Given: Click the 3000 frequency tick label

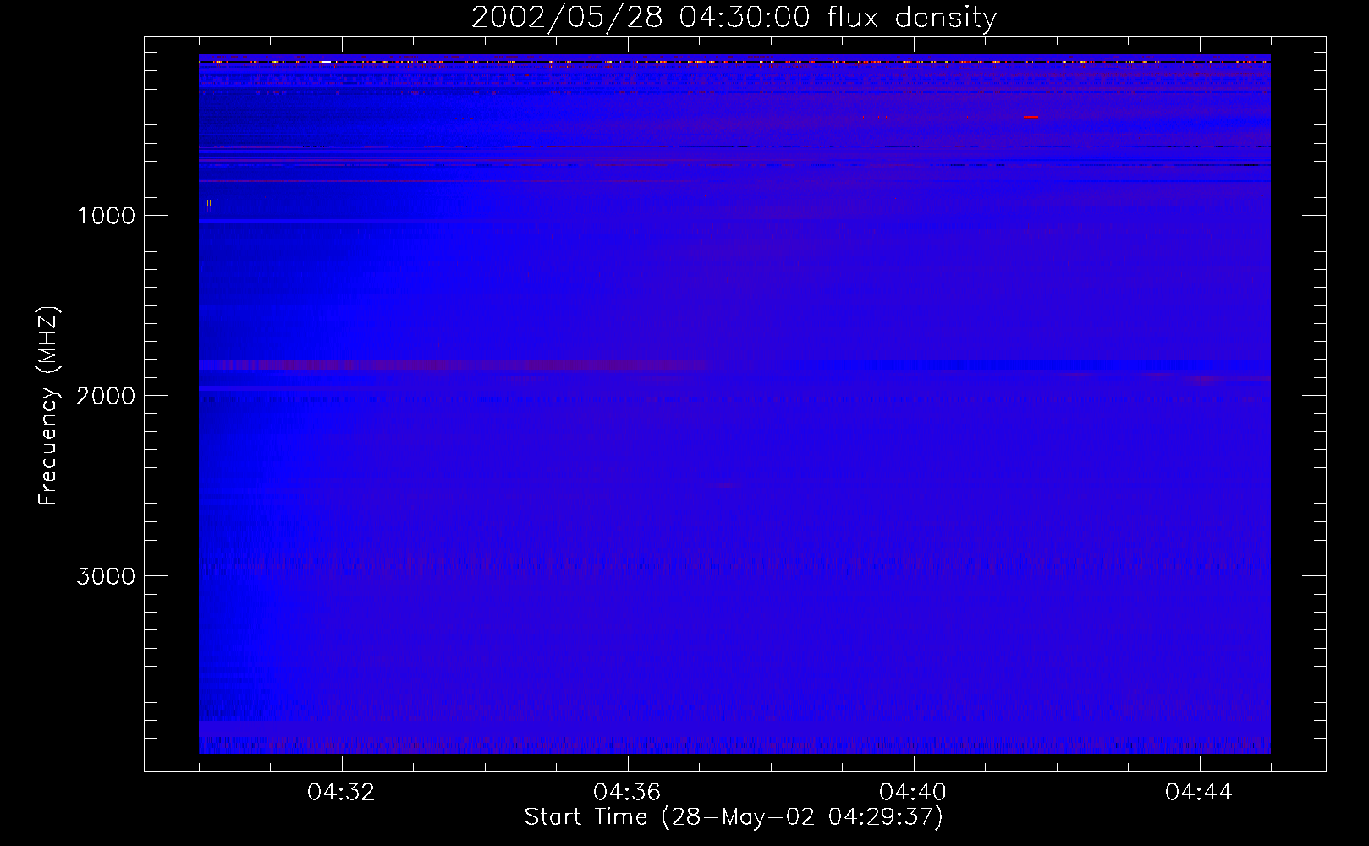Looking at the screenshot, I should tap(106, 576).
